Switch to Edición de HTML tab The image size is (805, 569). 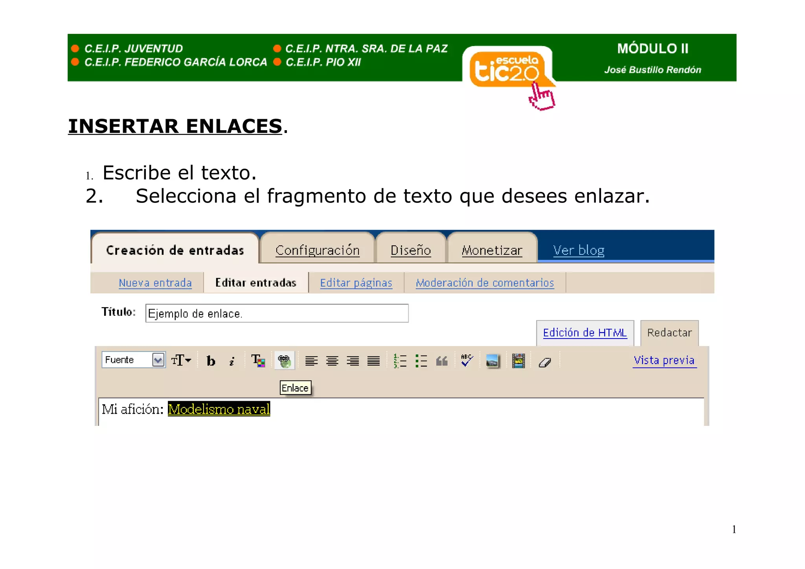click(x=584, y=333)
